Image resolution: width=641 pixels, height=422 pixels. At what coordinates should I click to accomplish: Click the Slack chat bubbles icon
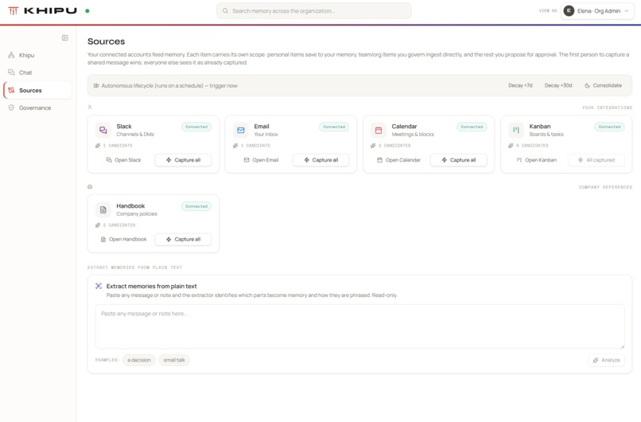103,130
